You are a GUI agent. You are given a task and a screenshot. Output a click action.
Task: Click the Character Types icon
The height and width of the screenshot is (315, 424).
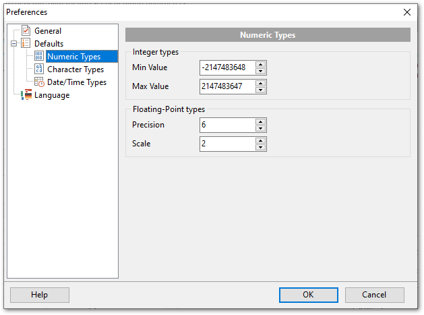tap(39, 69)
